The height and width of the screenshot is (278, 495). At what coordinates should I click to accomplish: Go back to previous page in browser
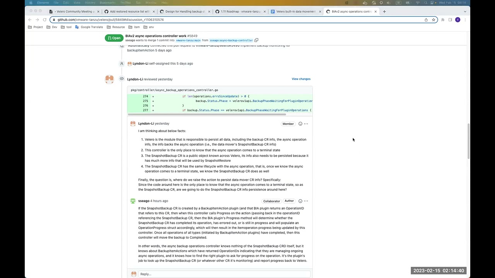[30, 20]
